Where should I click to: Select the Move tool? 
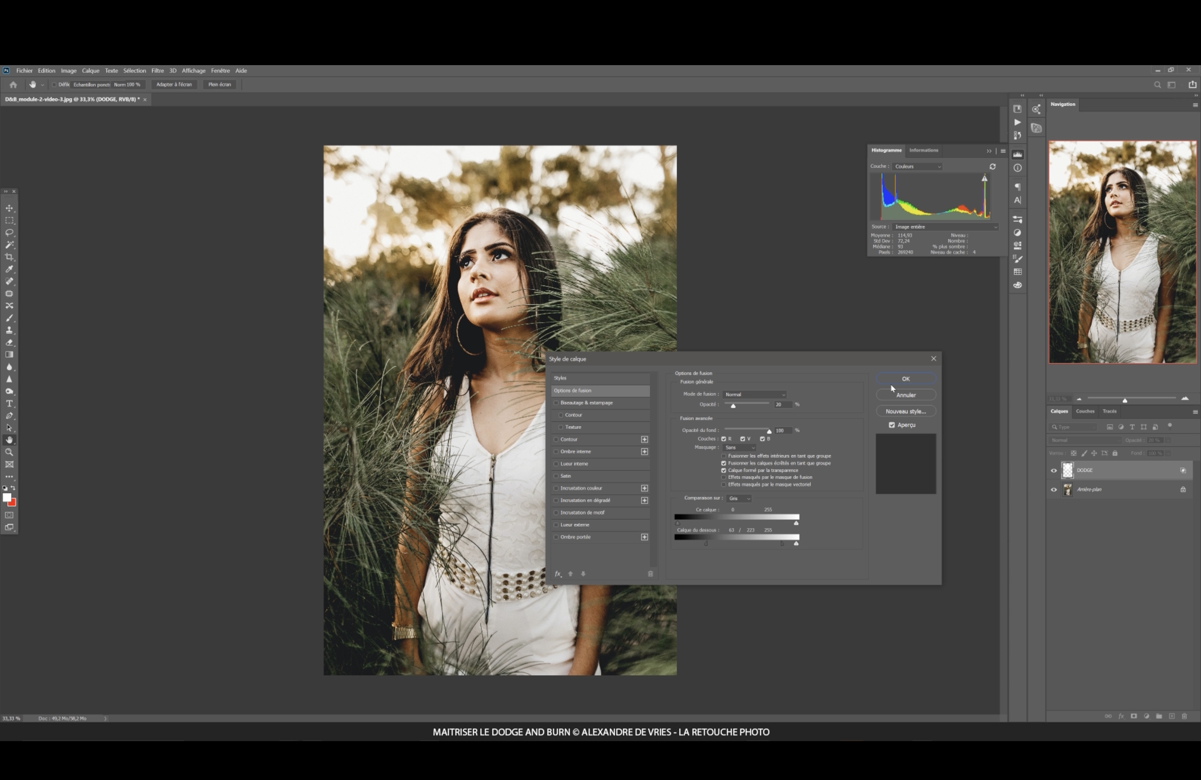(x=9, y=209)
